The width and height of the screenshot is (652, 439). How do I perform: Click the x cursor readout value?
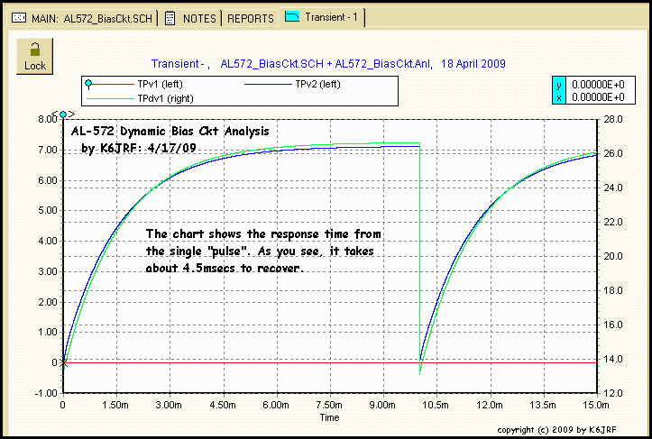598,97
